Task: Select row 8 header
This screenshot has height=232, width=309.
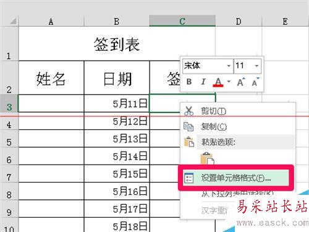Action: tap(9, 191)
